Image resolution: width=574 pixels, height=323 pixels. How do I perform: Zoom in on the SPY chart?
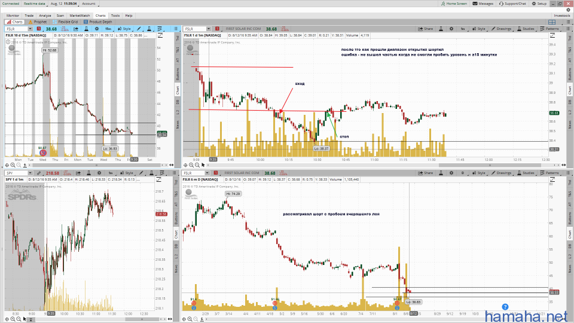point(13,319)
